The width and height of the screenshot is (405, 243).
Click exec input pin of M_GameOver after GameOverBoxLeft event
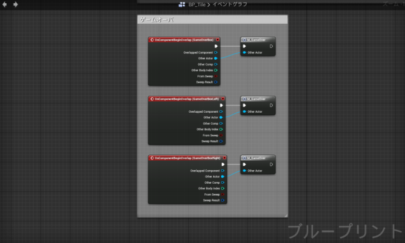click(x=244, y=105)
